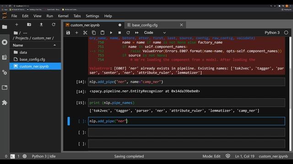This screenshot has height=164, width=293.
Task: Click the cell [14] add_pipe input
Action: 186,82
